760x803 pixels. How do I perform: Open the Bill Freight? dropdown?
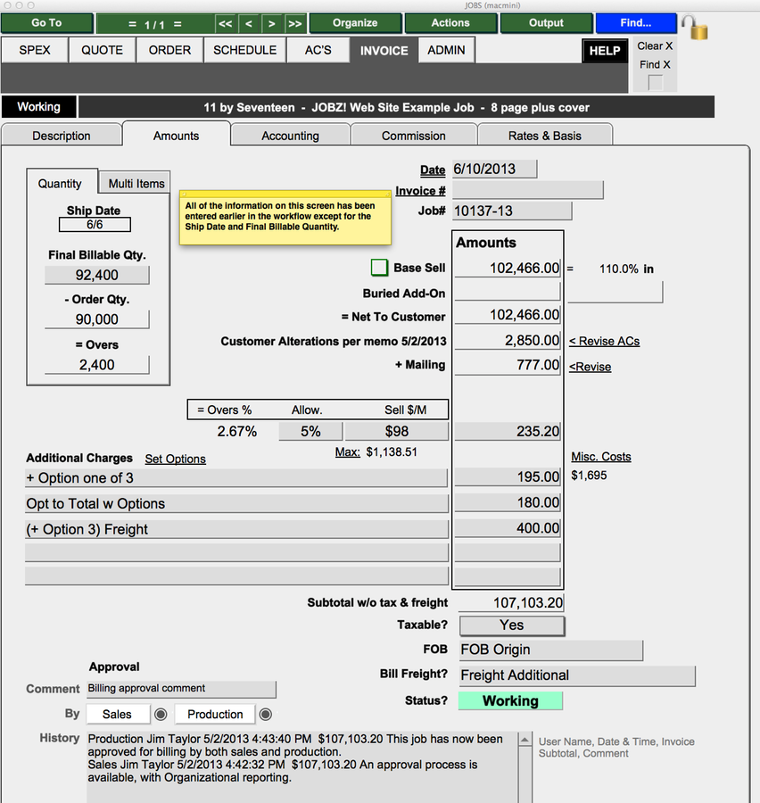click(x=575, y=675)
